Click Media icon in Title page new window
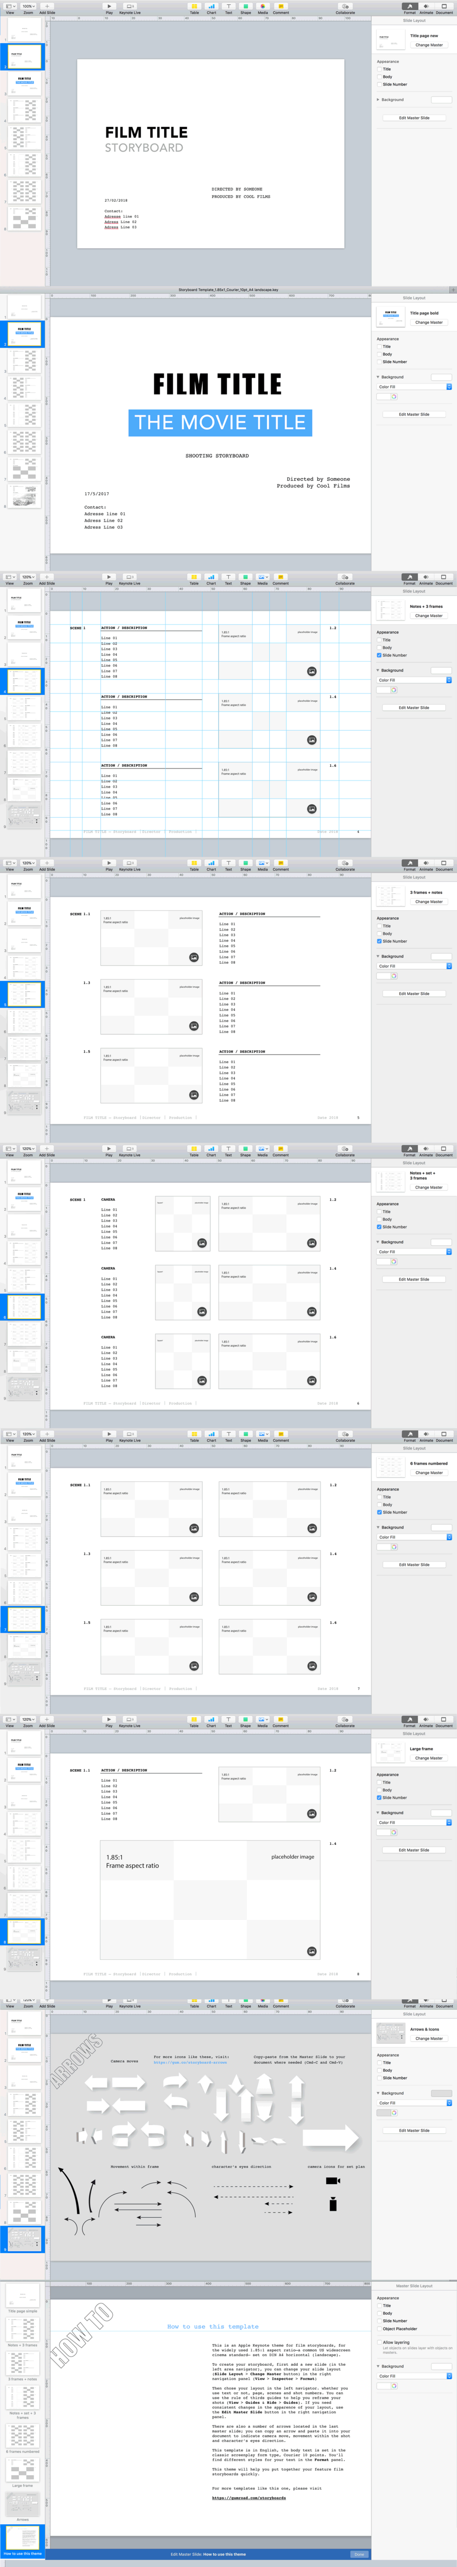 point(263,6)
